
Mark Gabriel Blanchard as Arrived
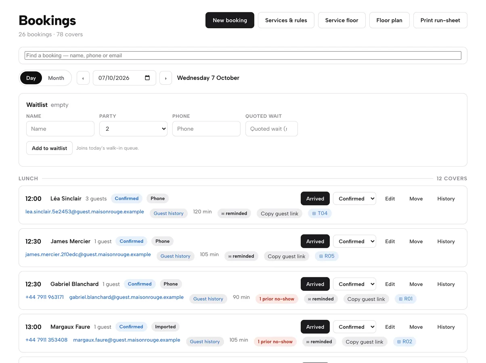(x=315, y=284)
